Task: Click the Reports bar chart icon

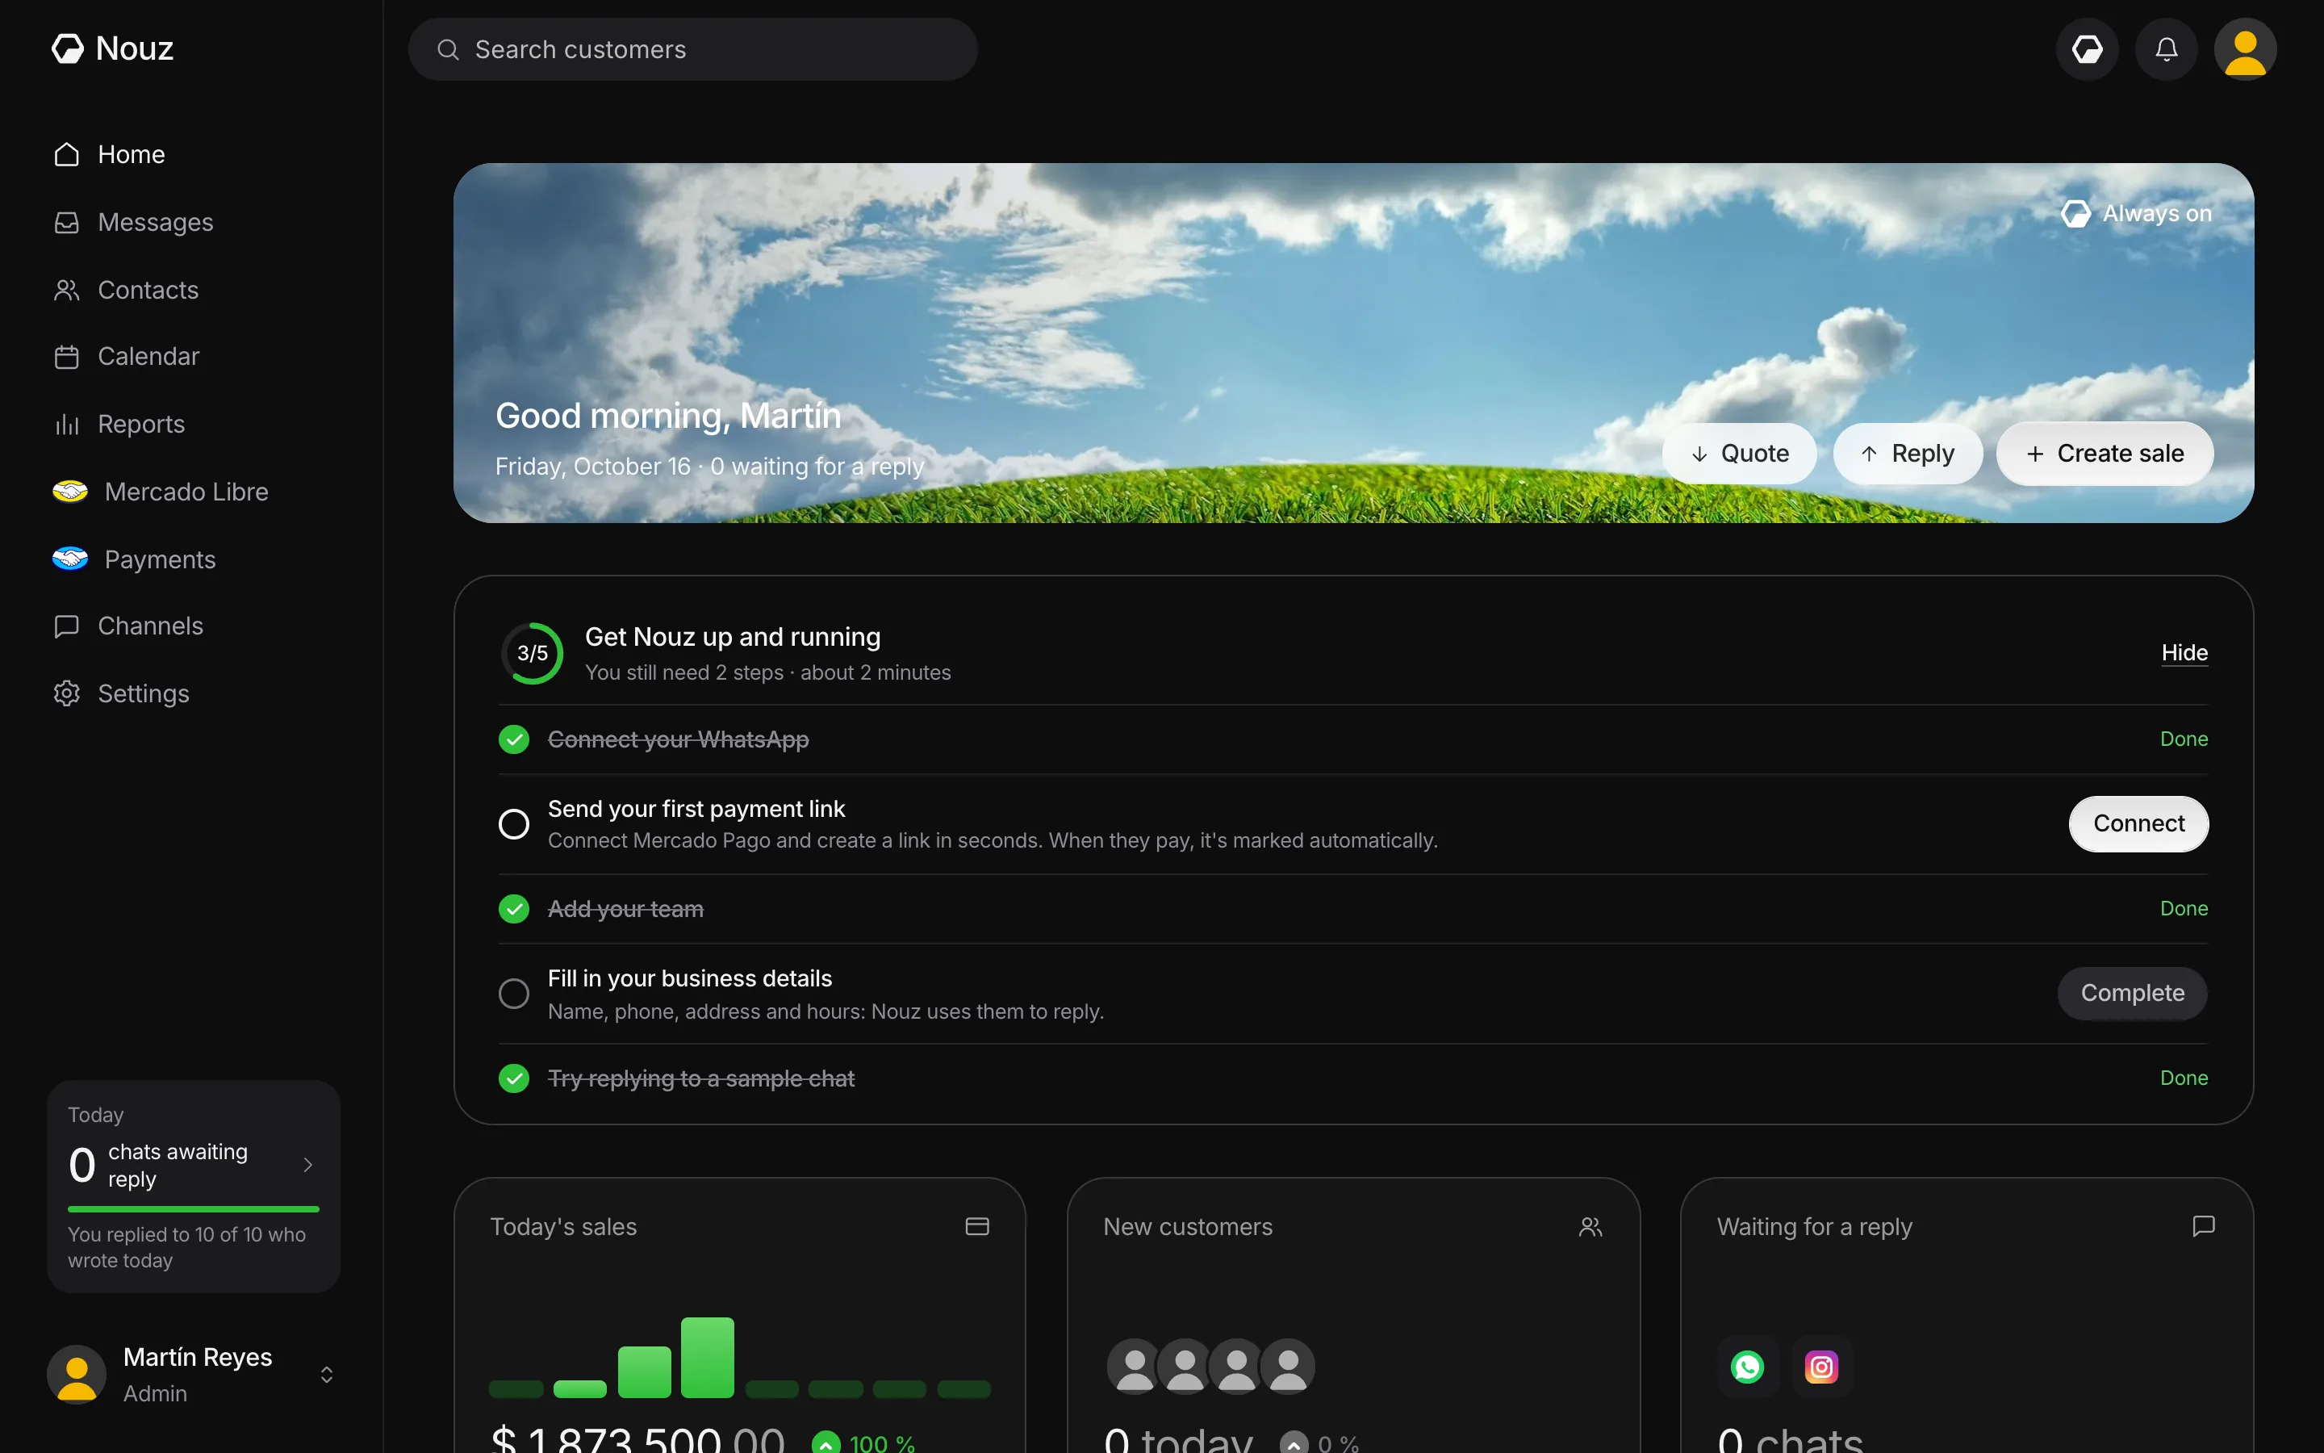Action: point(66,424)
